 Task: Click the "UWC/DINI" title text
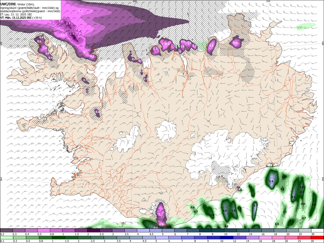[x=7, y=4]
